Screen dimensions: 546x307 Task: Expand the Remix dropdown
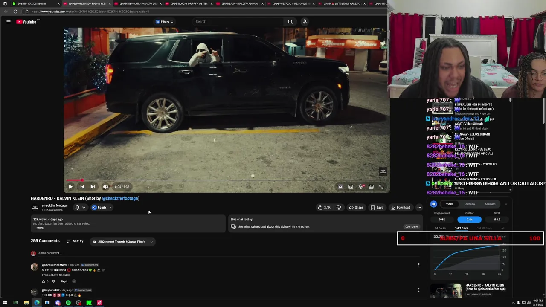[102, 208]
